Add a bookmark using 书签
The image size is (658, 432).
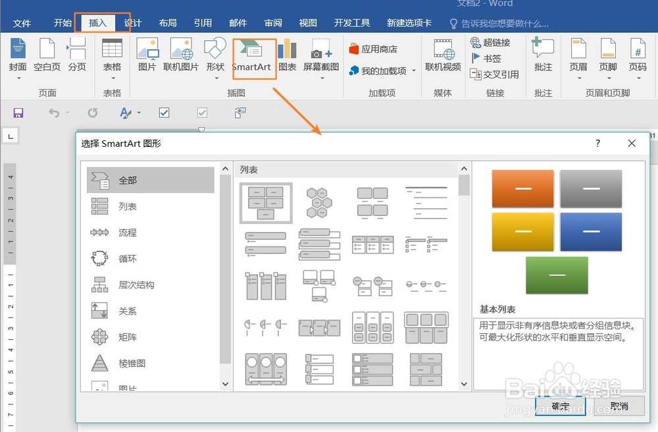click(x=486, y=59)
